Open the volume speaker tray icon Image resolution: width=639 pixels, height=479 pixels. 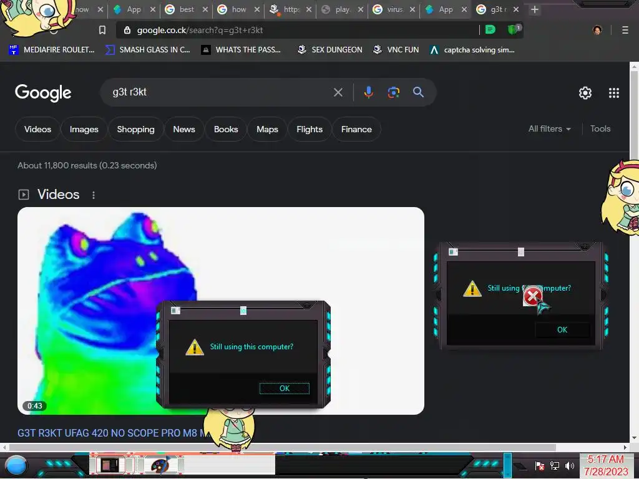(x=569, y=465)
